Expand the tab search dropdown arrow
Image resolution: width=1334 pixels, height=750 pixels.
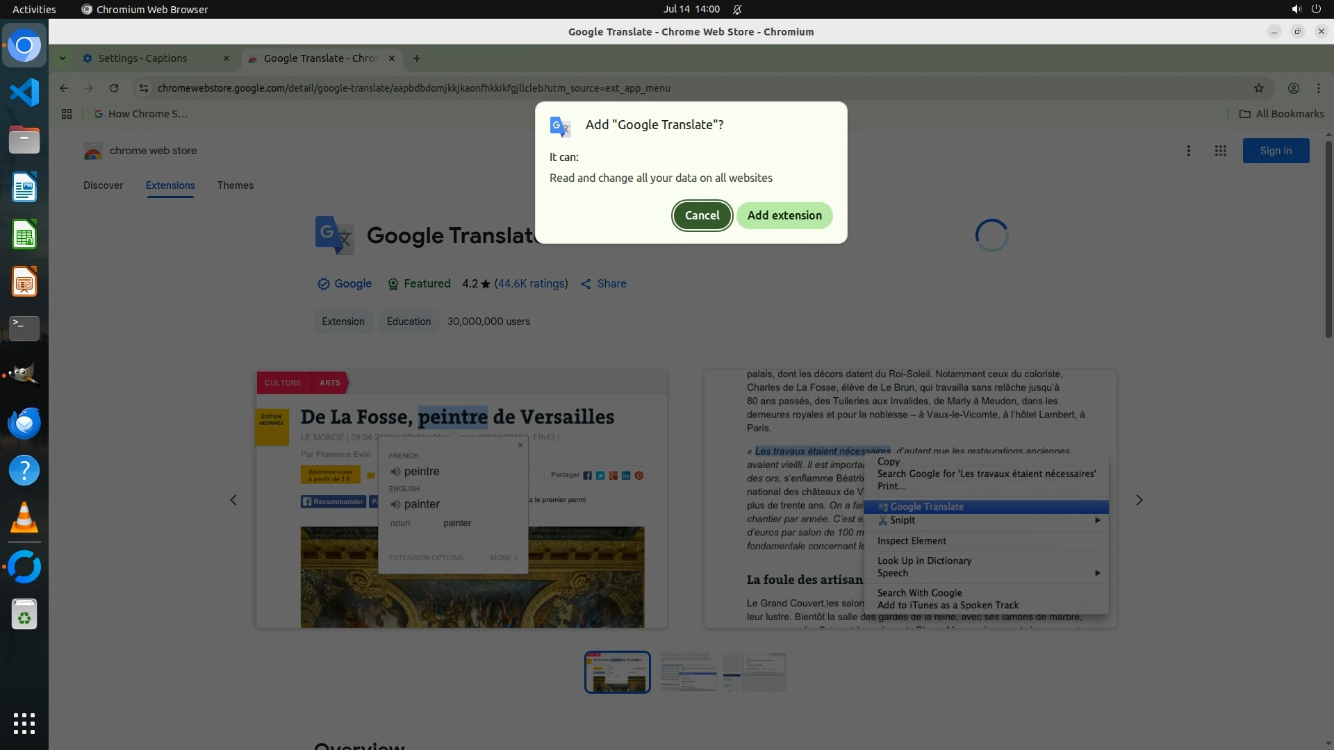[x=63, y=58]
